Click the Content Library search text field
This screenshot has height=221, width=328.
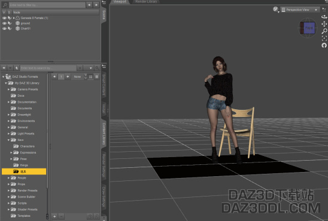[x=48, y=68]
